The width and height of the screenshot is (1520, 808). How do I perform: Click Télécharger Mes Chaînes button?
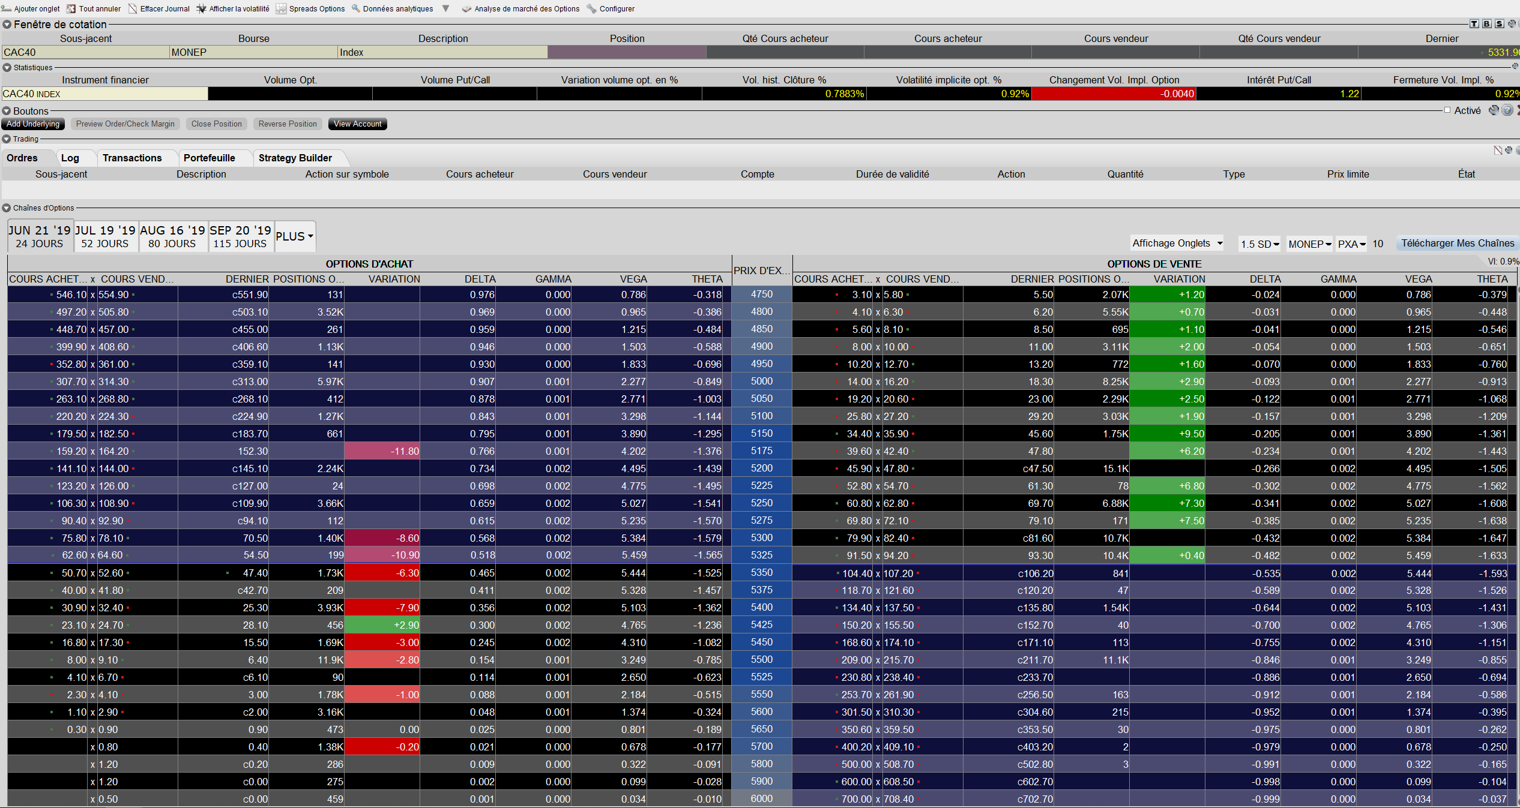pos(1458,243)
